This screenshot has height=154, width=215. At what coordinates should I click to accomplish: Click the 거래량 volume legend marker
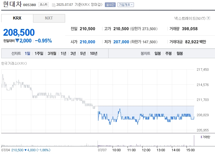pyautogui.click(x=201, y=137)
